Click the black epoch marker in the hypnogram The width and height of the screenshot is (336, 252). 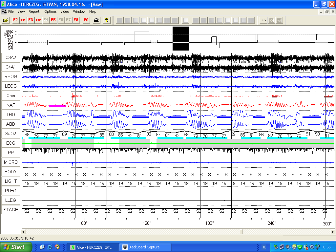click(181, 39)
